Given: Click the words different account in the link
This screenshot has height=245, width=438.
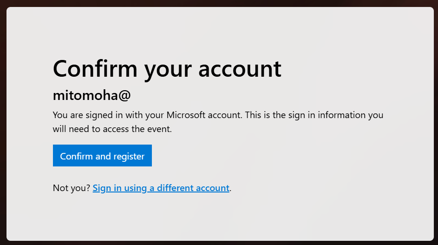Looking at the screenshot, I should coord(193,188).
